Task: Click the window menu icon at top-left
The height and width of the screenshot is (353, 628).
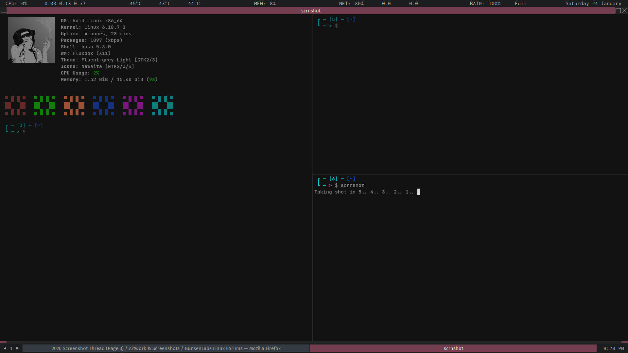Action: 3,11
